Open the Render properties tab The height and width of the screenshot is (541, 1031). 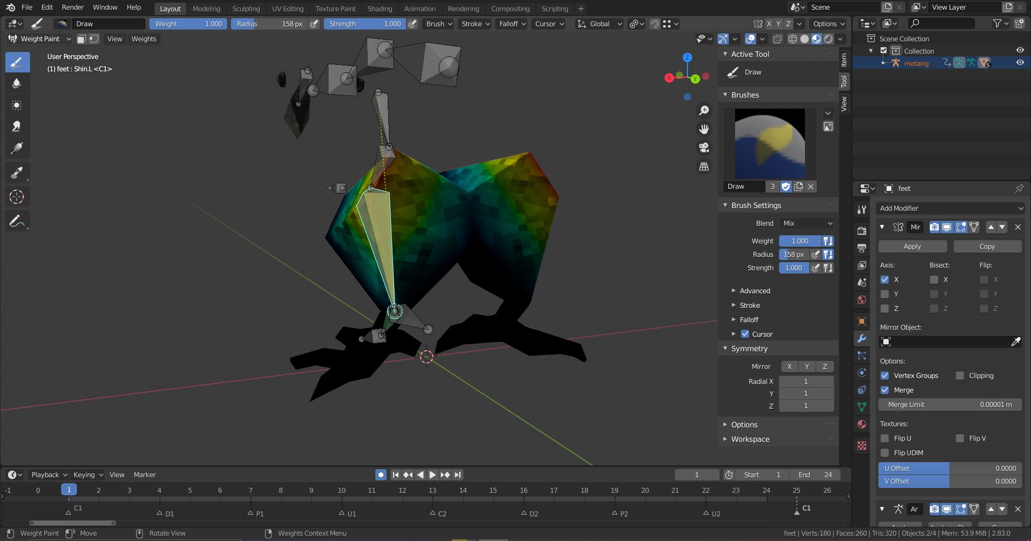862,230
